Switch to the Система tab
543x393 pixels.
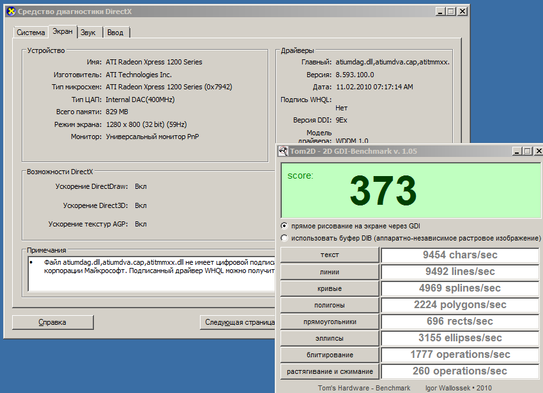31,33
